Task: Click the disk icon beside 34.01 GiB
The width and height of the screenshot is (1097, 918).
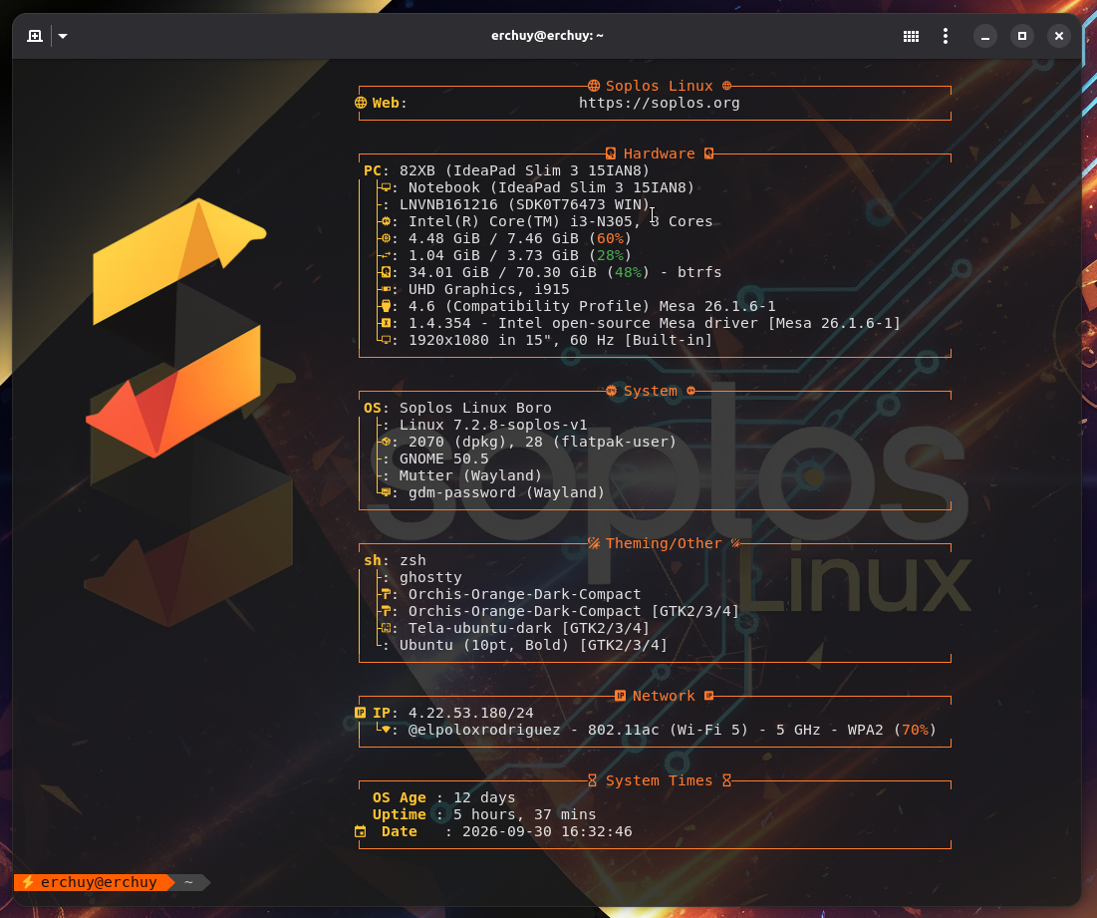Action: tap(386, 272)
